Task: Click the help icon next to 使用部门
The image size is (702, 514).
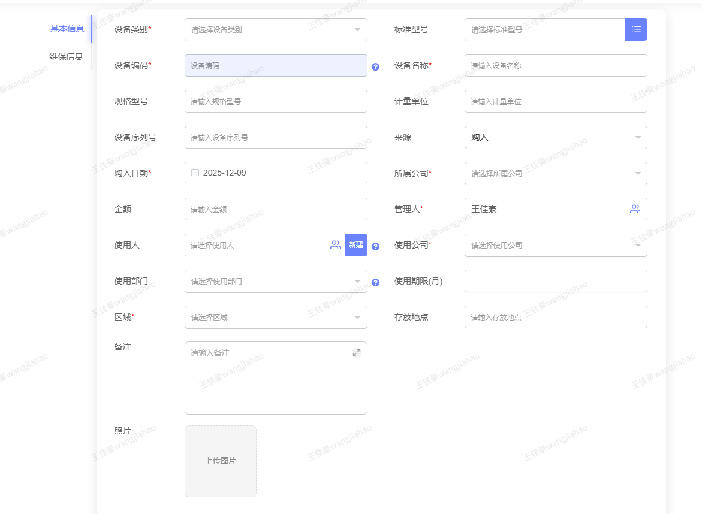Action: coord(375,282)
